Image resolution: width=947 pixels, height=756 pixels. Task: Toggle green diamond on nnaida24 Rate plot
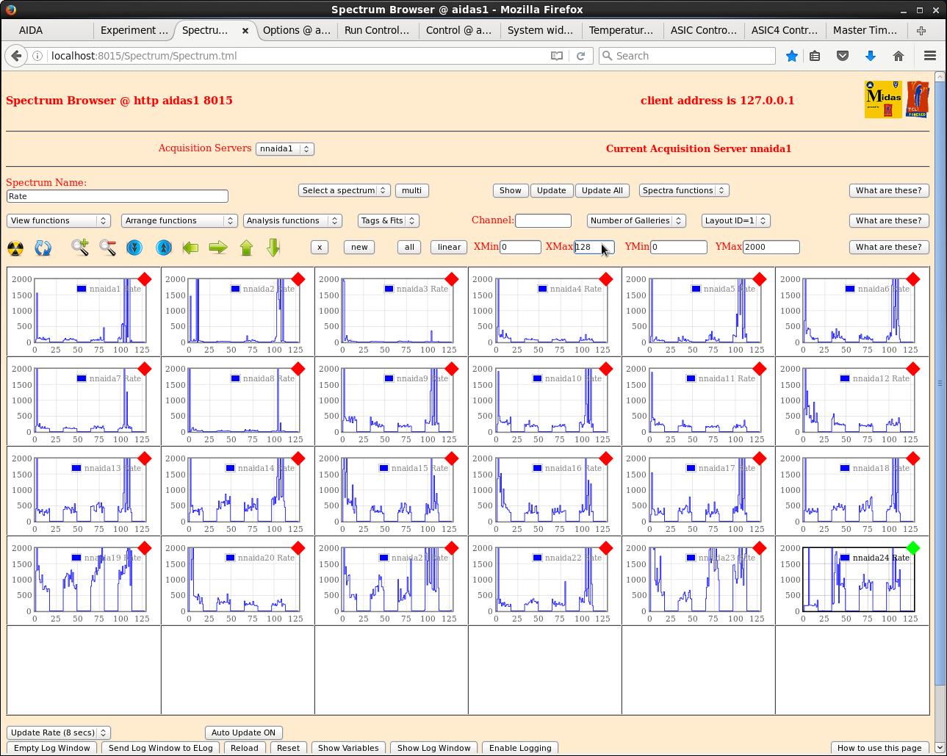[x=913, y=547]
